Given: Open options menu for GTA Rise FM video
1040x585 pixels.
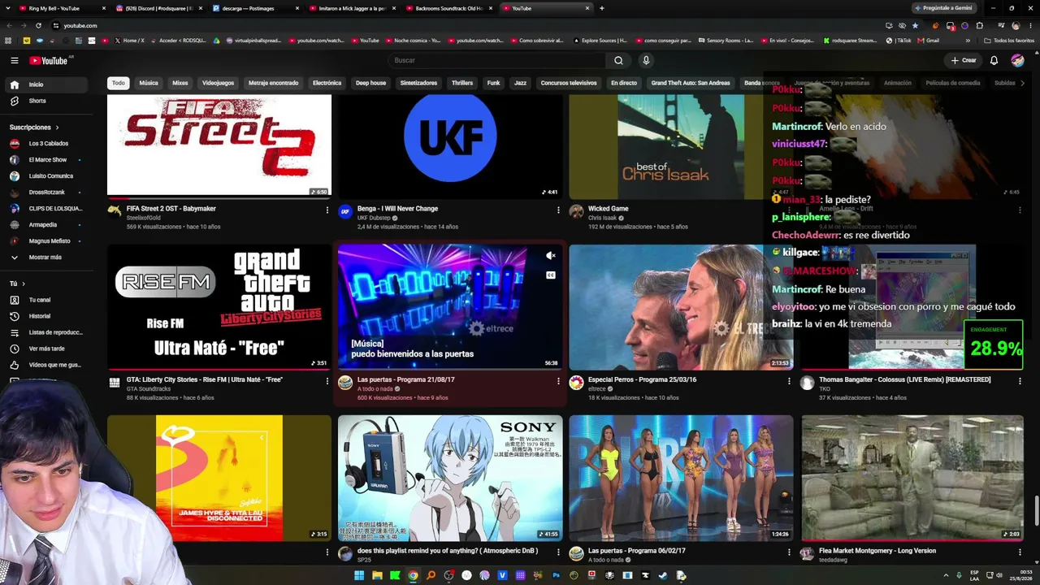Looking at the screenshot, I should click(327, 380).
